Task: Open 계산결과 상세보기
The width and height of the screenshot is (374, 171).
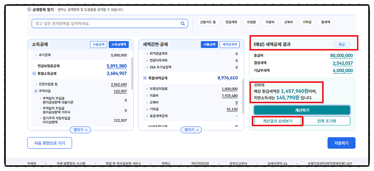Action: pyautogui.click(x=277, y=121)
